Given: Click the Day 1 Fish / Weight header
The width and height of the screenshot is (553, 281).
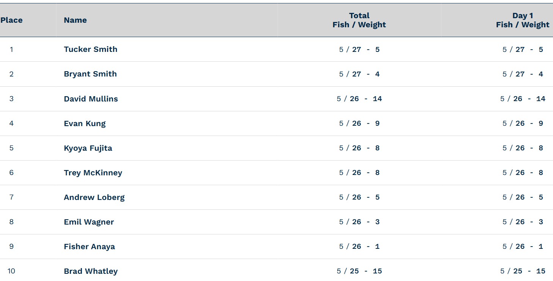Looking at the screenshot, I should tap(523, 20).
